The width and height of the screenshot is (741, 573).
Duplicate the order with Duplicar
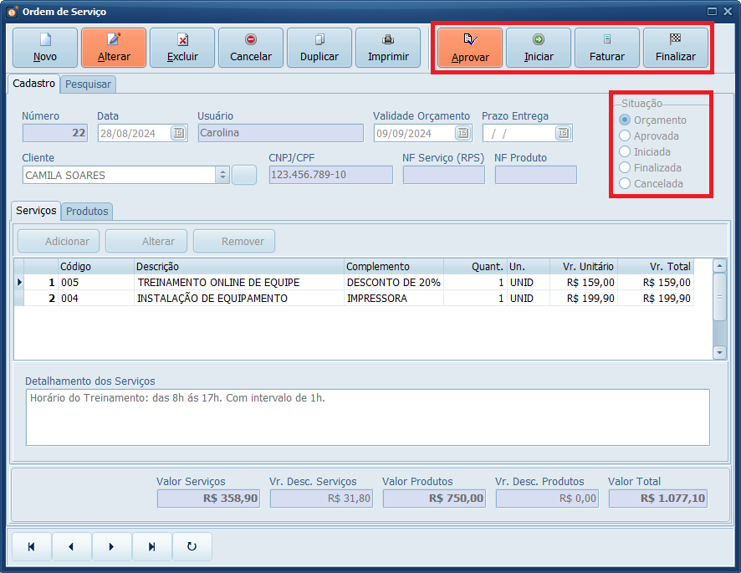(319, 48)
